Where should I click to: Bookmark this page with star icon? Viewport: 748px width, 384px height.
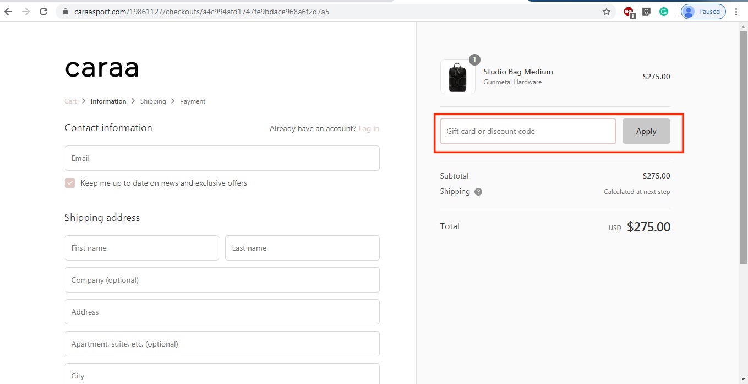pyautogui.click(x=607, y=12)
